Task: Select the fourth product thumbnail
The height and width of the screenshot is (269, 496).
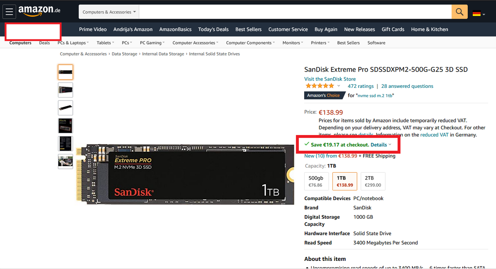Action: tap(65, 126)
